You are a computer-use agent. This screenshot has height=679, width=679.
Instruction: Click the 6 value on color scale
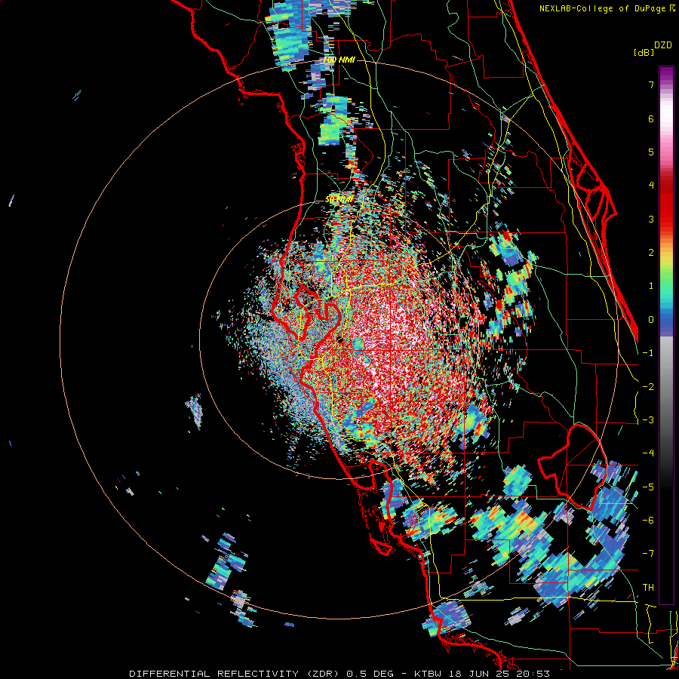tap(651, 118)
